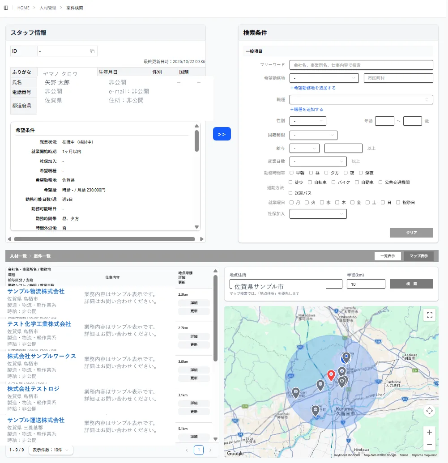Open the 職種 dropdown
This screenshot has width=448, height=463.
click(361, 99)
